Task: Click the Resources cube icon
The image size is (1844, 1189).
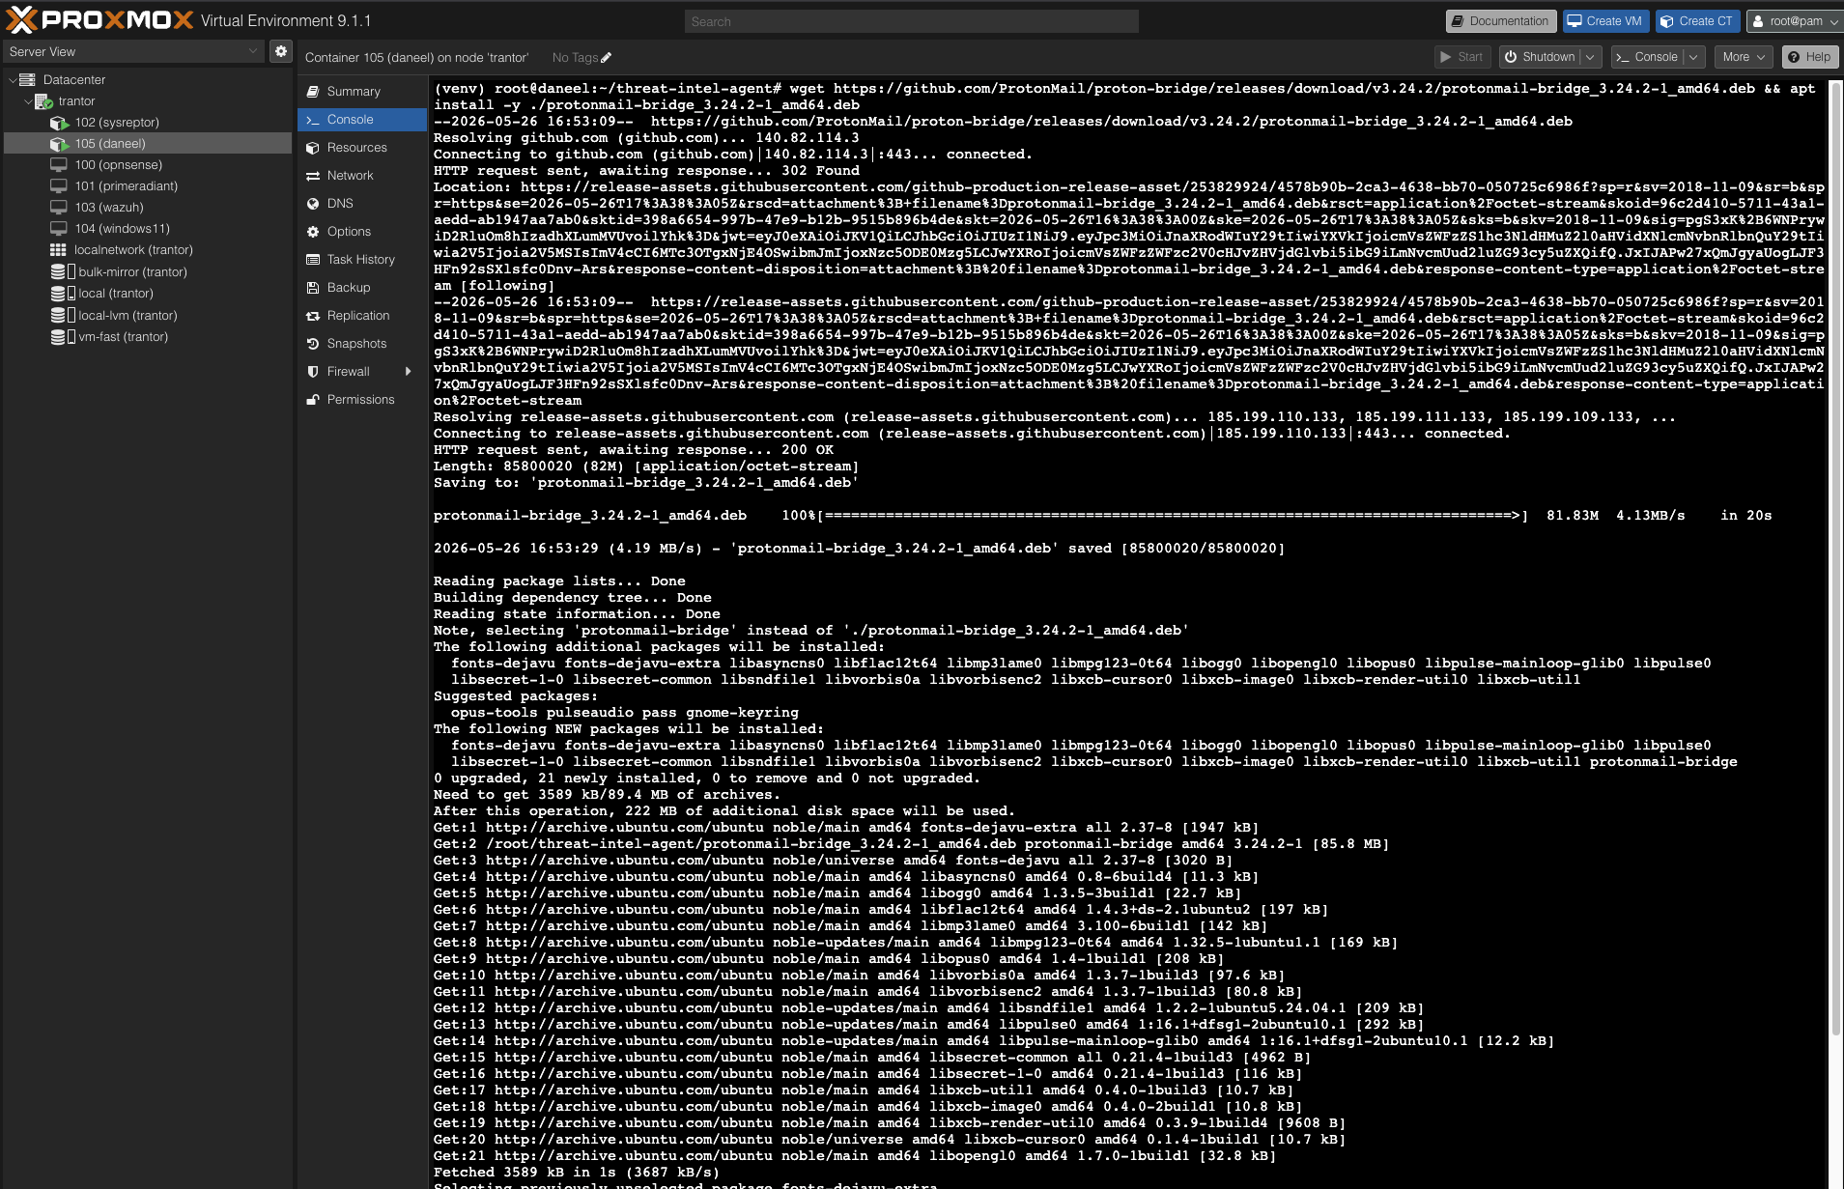Action: tap(313, 148)
